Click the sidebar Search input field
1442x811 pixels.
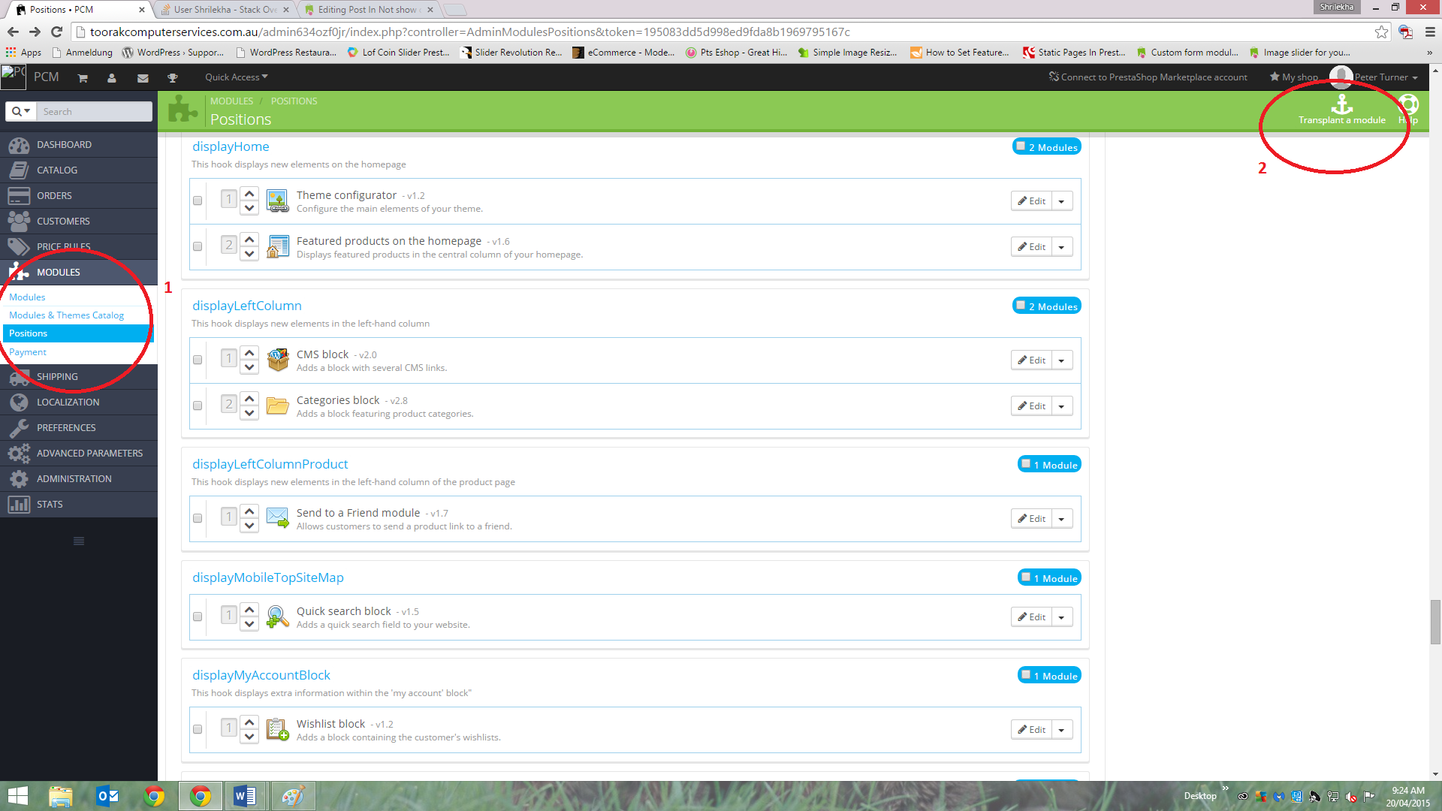coord(95,111)
